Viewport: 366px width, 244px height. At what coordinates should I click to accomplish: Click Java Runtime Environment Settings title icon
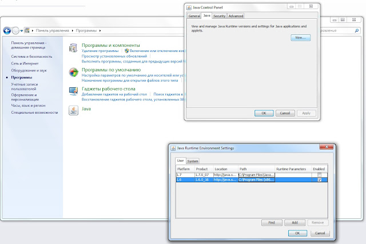click(x=173, y=148)
